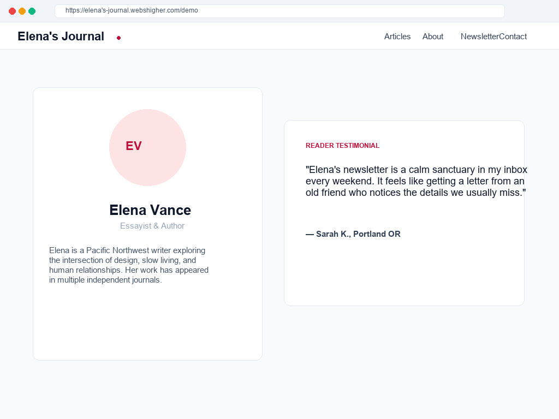The width and height of the screenshot is (559, 419).
Task: Click the EV initials in the avatar
Action: pos(134,146)
